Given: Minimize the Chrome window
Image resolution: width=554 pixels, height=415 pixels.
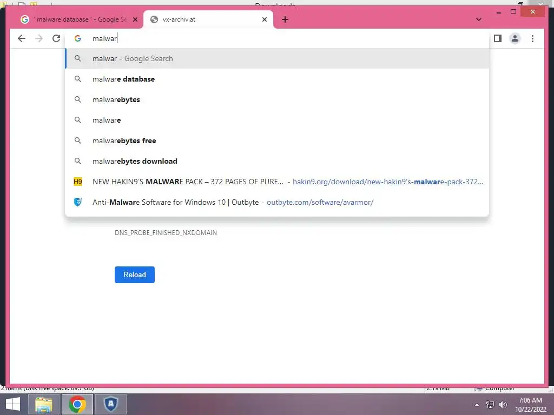Looking at the screenshot, I should pos(498,12).
